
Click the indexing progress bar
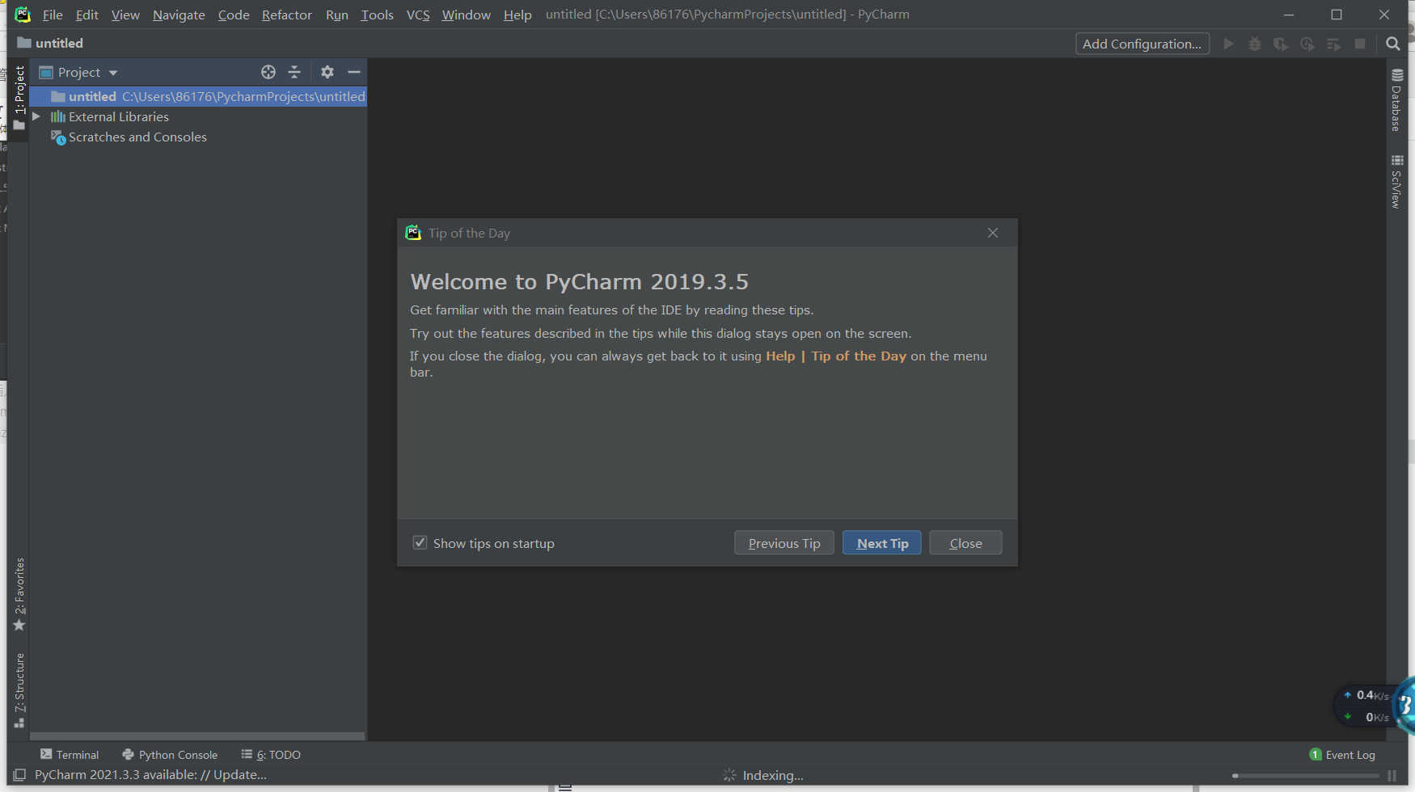click(x=1305, y=776)
